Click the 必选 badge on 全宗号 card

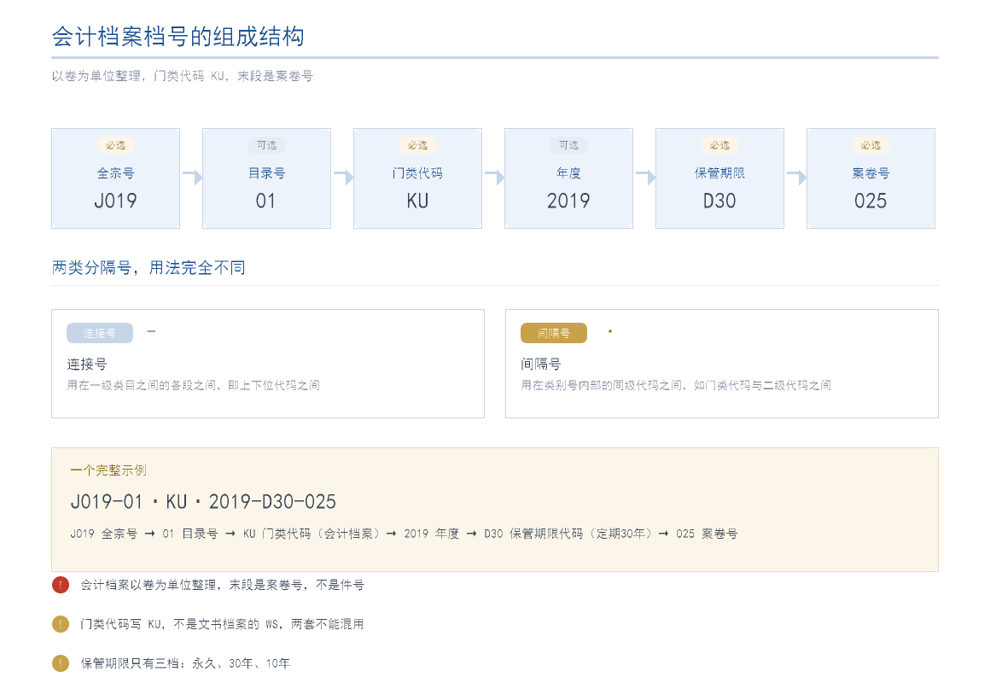[x=115, y=145]
